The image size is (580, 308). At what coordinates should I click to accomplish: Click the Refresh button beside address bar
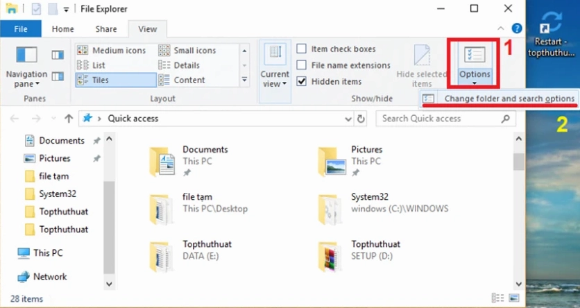pos(361,119)
